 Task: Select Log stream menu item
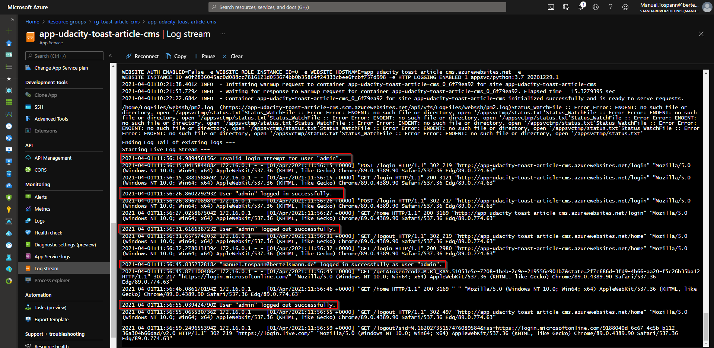64,268
